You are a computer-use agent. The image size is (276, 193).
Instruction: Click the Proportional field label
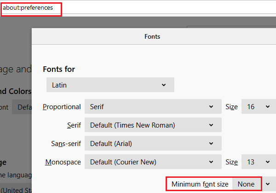click(62, 107)
